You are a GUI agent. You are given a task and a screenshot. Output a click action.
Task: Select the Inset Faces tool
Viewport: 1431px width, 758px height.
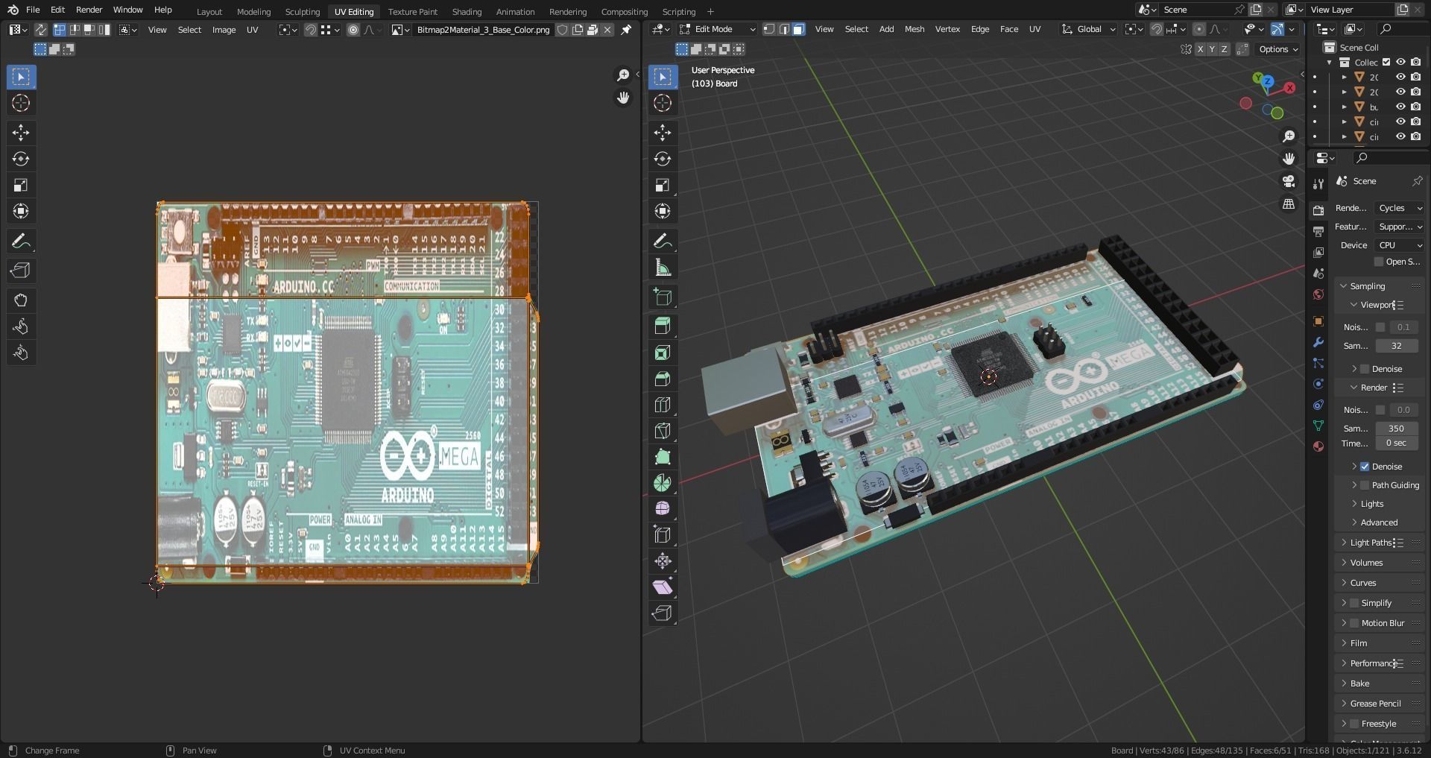click(x=663, y=353)
